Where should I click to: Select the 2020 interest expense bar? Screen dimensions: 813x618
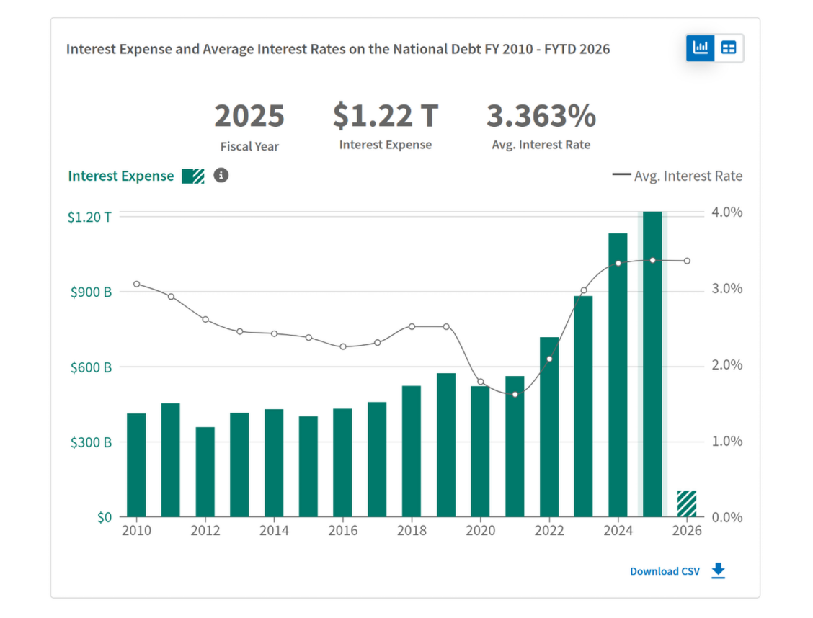pos(480,452)
